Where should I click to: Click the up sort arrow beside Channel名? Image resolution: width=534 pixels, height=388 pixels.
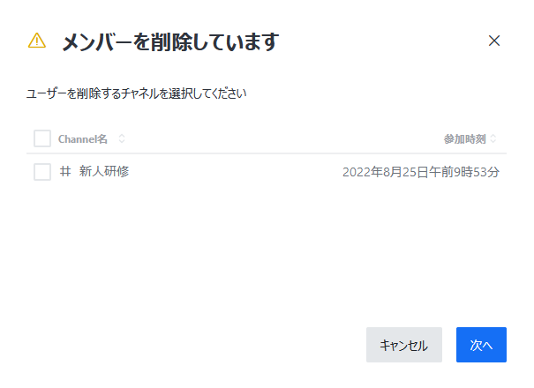[x=122, y=136]
